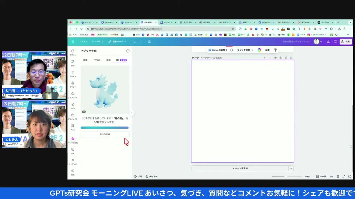Click the info icon beside マジック生成 title

tap(128, 51)
